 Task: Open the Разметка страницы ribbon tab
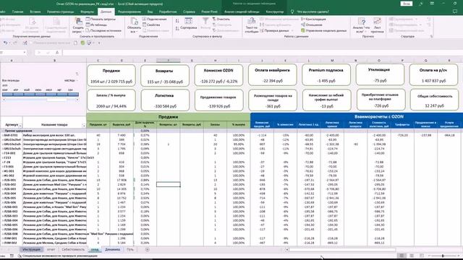pyautogui.click(x=61, y=12)
